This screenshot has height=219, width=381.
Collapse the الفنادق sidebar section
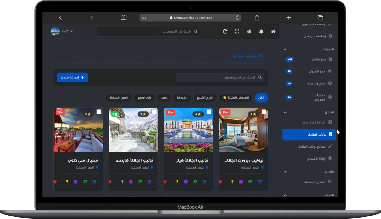[285, 112]
